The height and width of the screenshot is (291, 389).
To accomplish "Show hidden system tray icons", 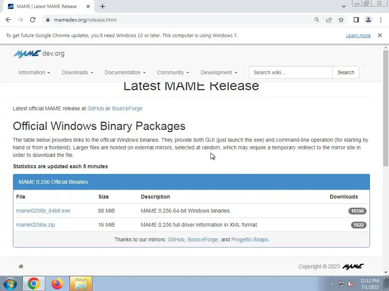I will pyautogui.click(x=332, y=284).
